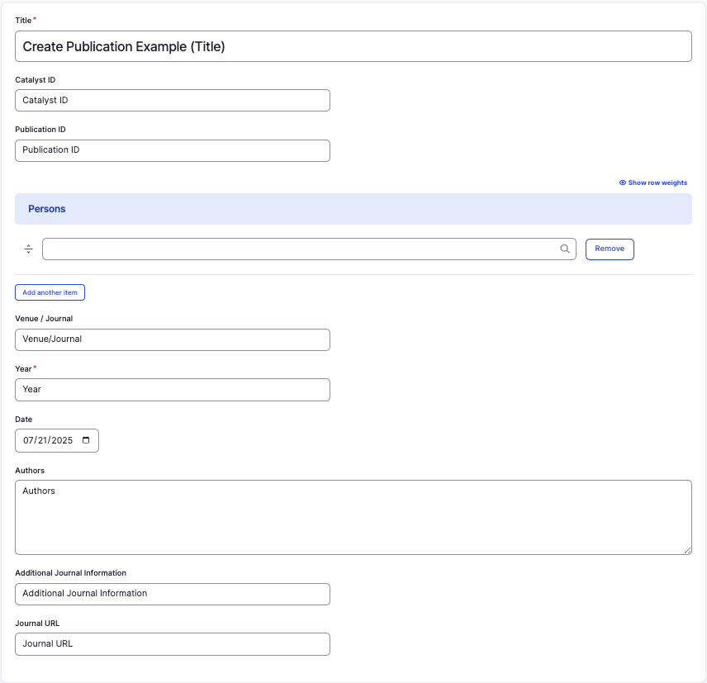
Task: Click the Add another item button
Action: click(50, 292)
